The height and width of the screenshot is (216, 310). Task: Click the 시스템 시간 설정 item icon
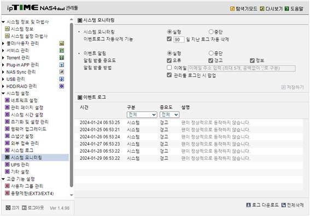tap(7, 115)
